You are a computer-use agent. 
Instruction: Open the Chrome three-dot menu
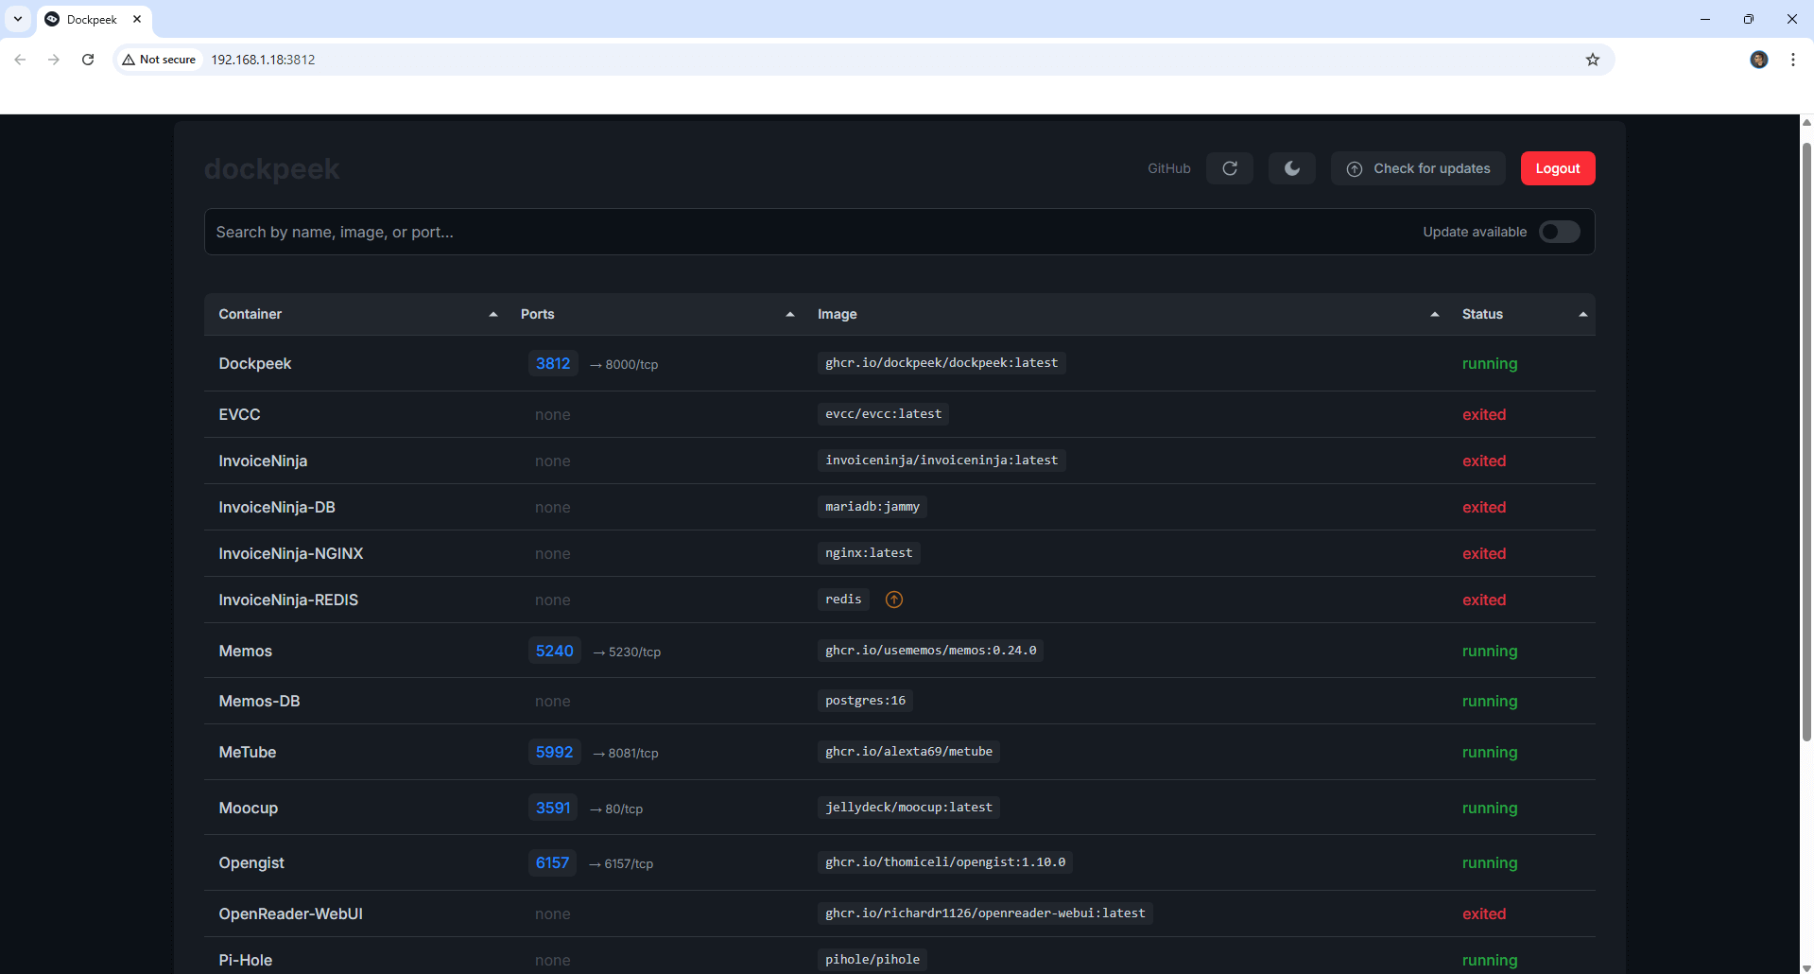[1792, 60]
